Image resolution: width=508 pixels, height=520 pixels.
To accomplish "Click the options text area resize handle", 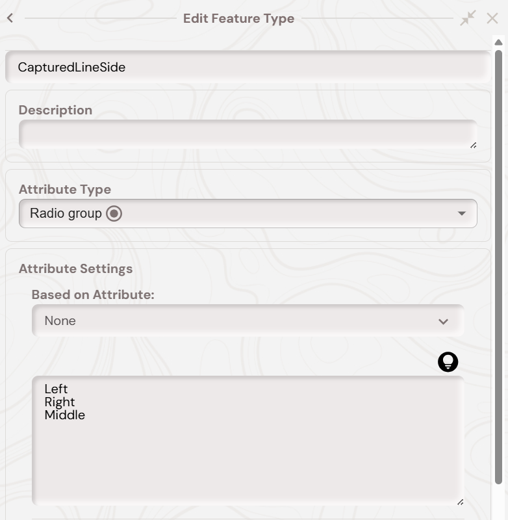I will (460, 501).
